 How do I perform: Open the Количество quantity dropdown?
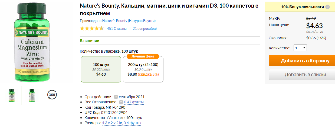click(x=300, y=48)
